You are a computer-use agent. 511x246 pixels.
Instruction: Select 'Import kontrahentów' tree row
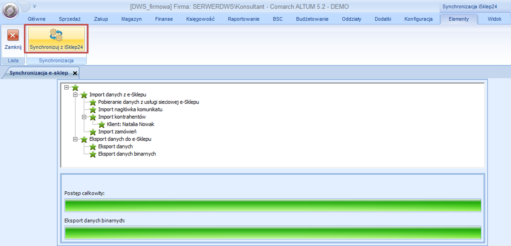122,117
